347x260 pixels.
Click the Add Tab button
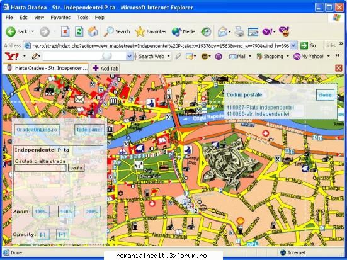click(106, 69)
